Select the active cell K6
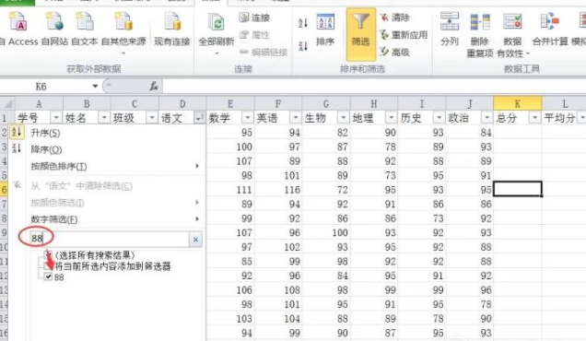The width and height of the screenshot is (586, 341). coord(518,189)
